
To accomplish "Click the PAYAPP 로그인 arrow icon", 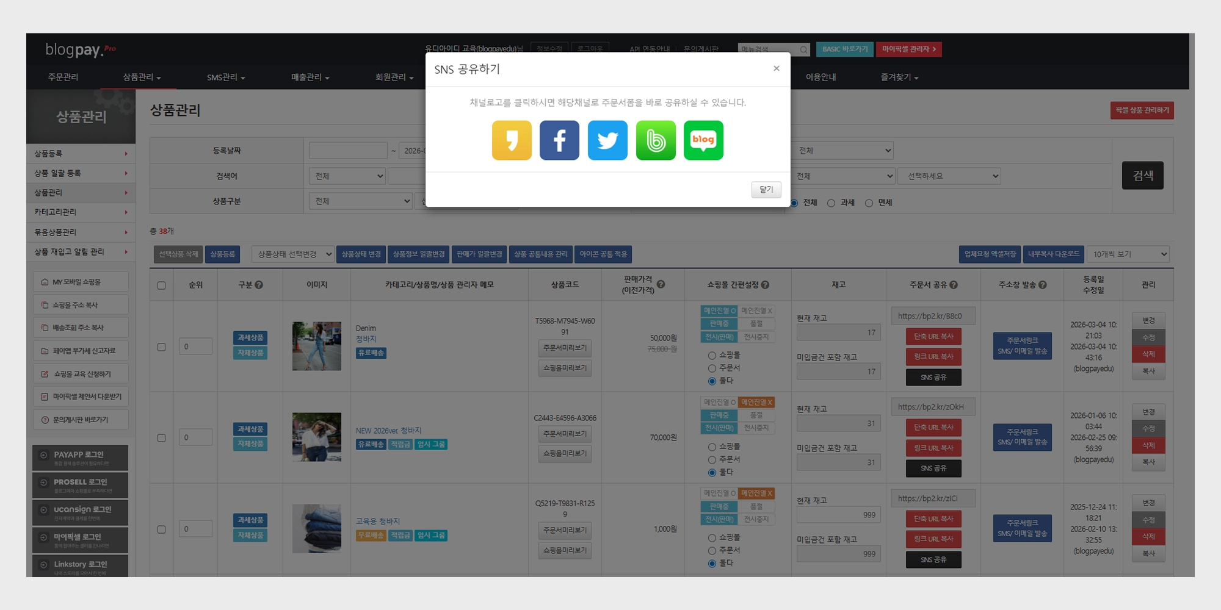I will [x=43, y=455].
